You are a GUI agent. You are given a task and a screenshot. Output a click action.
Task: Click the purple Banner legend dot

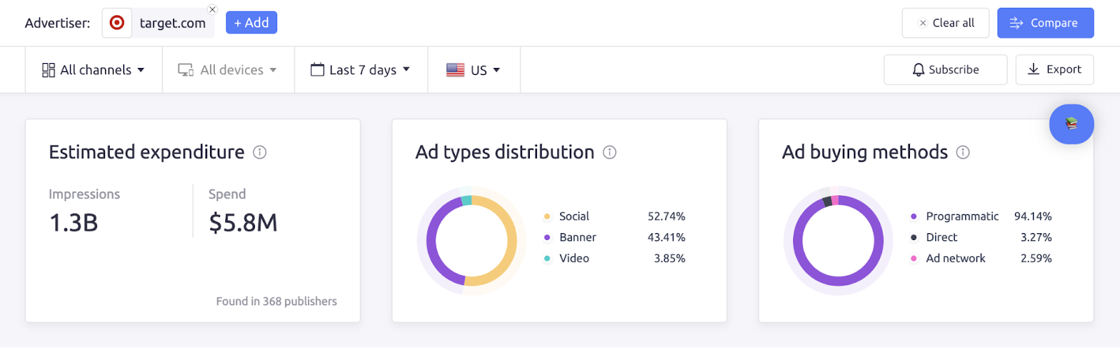(547, 237)
